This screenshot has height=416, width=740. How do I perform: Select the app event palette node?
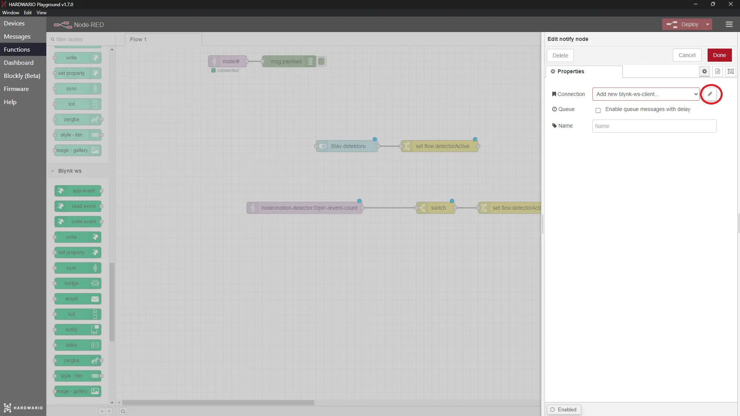tap(78, 191)
